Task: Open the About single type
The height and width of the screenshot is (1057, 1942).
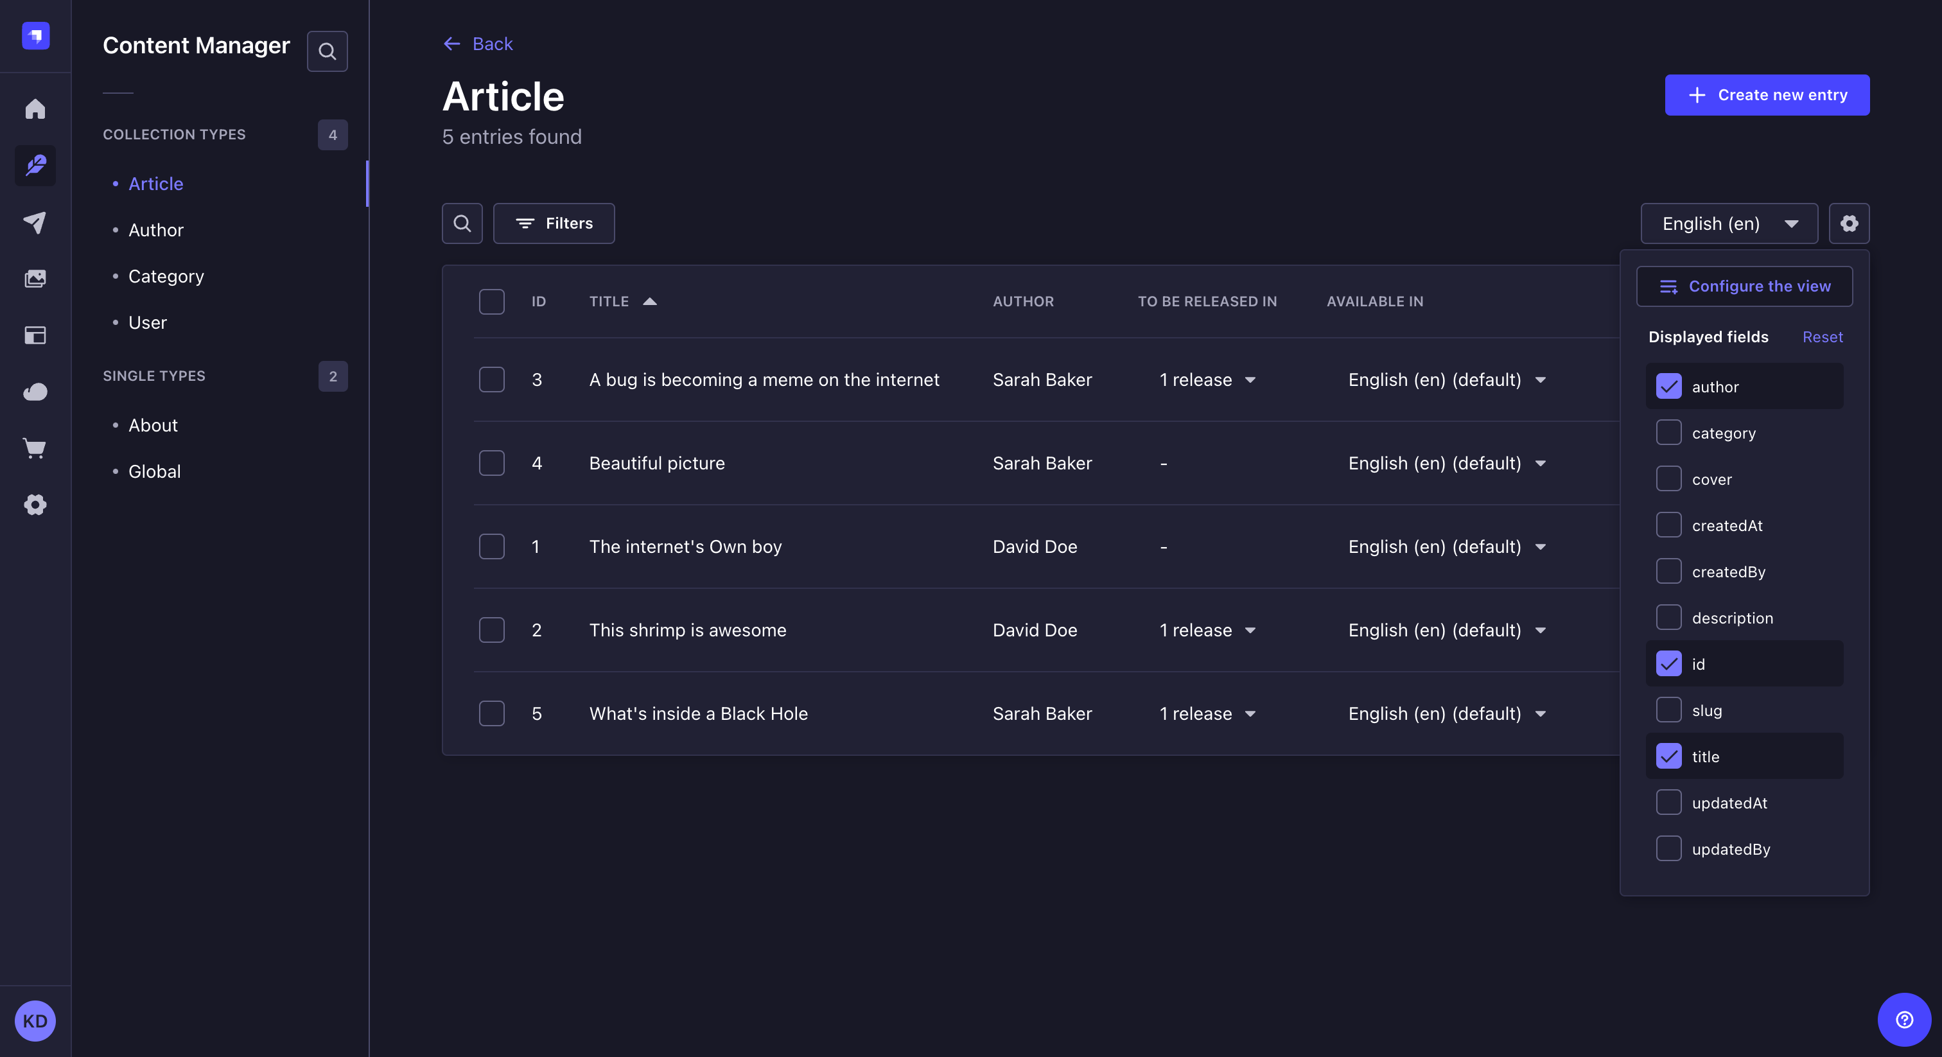Action: 152,424
